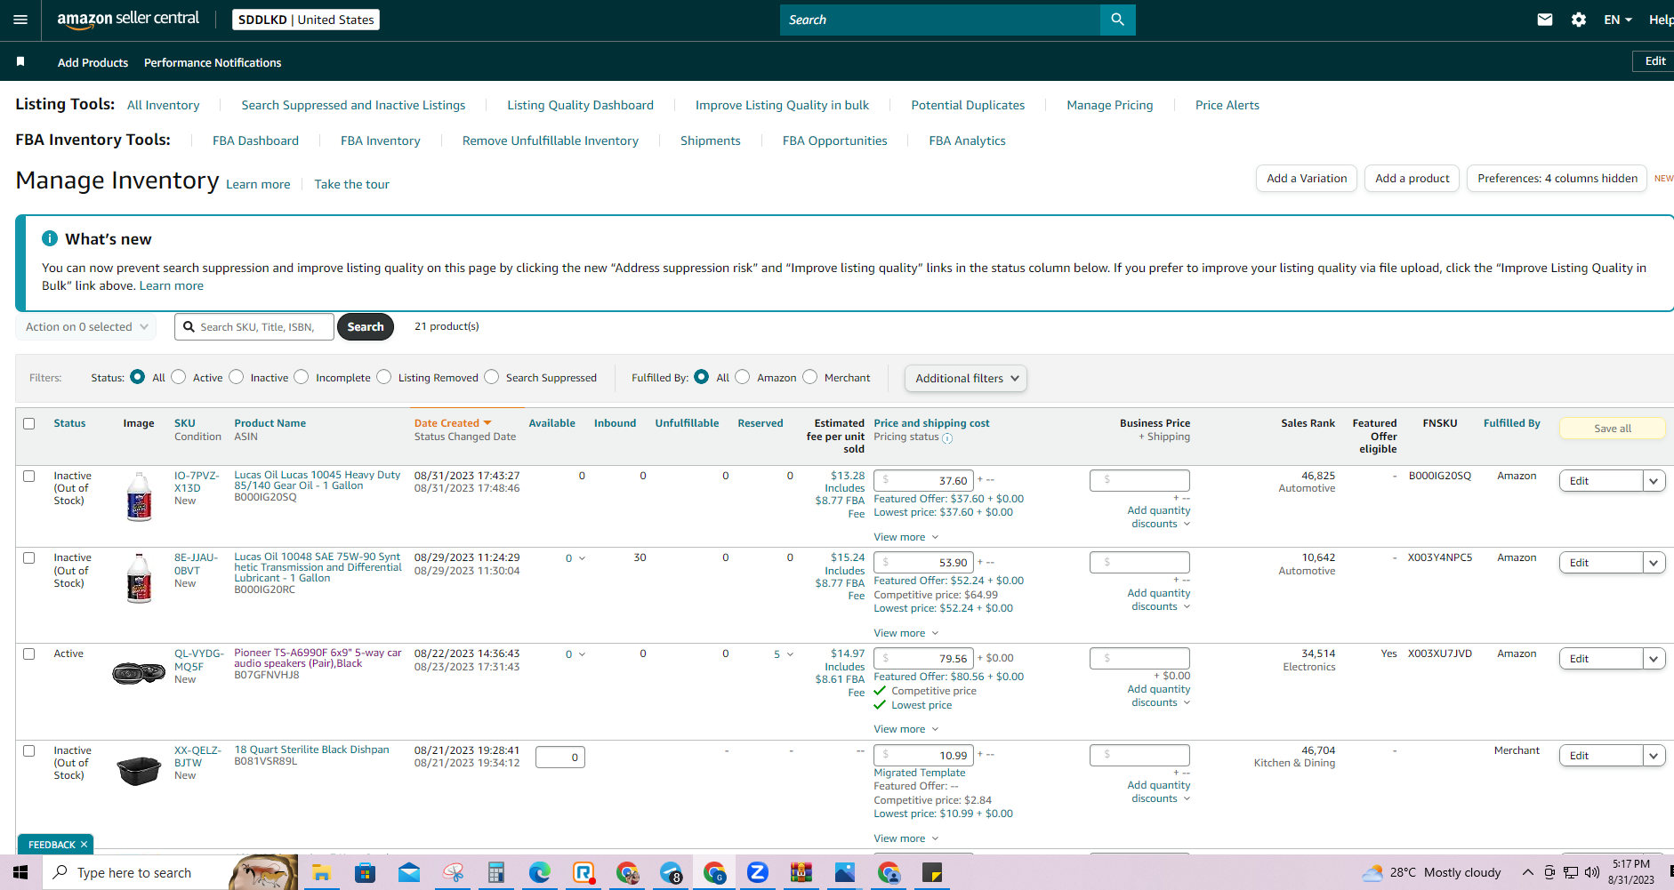Viewport: 1674px width, 890px height.
Task: Click the Add a product button
Action: click(x=1412, y=179)
